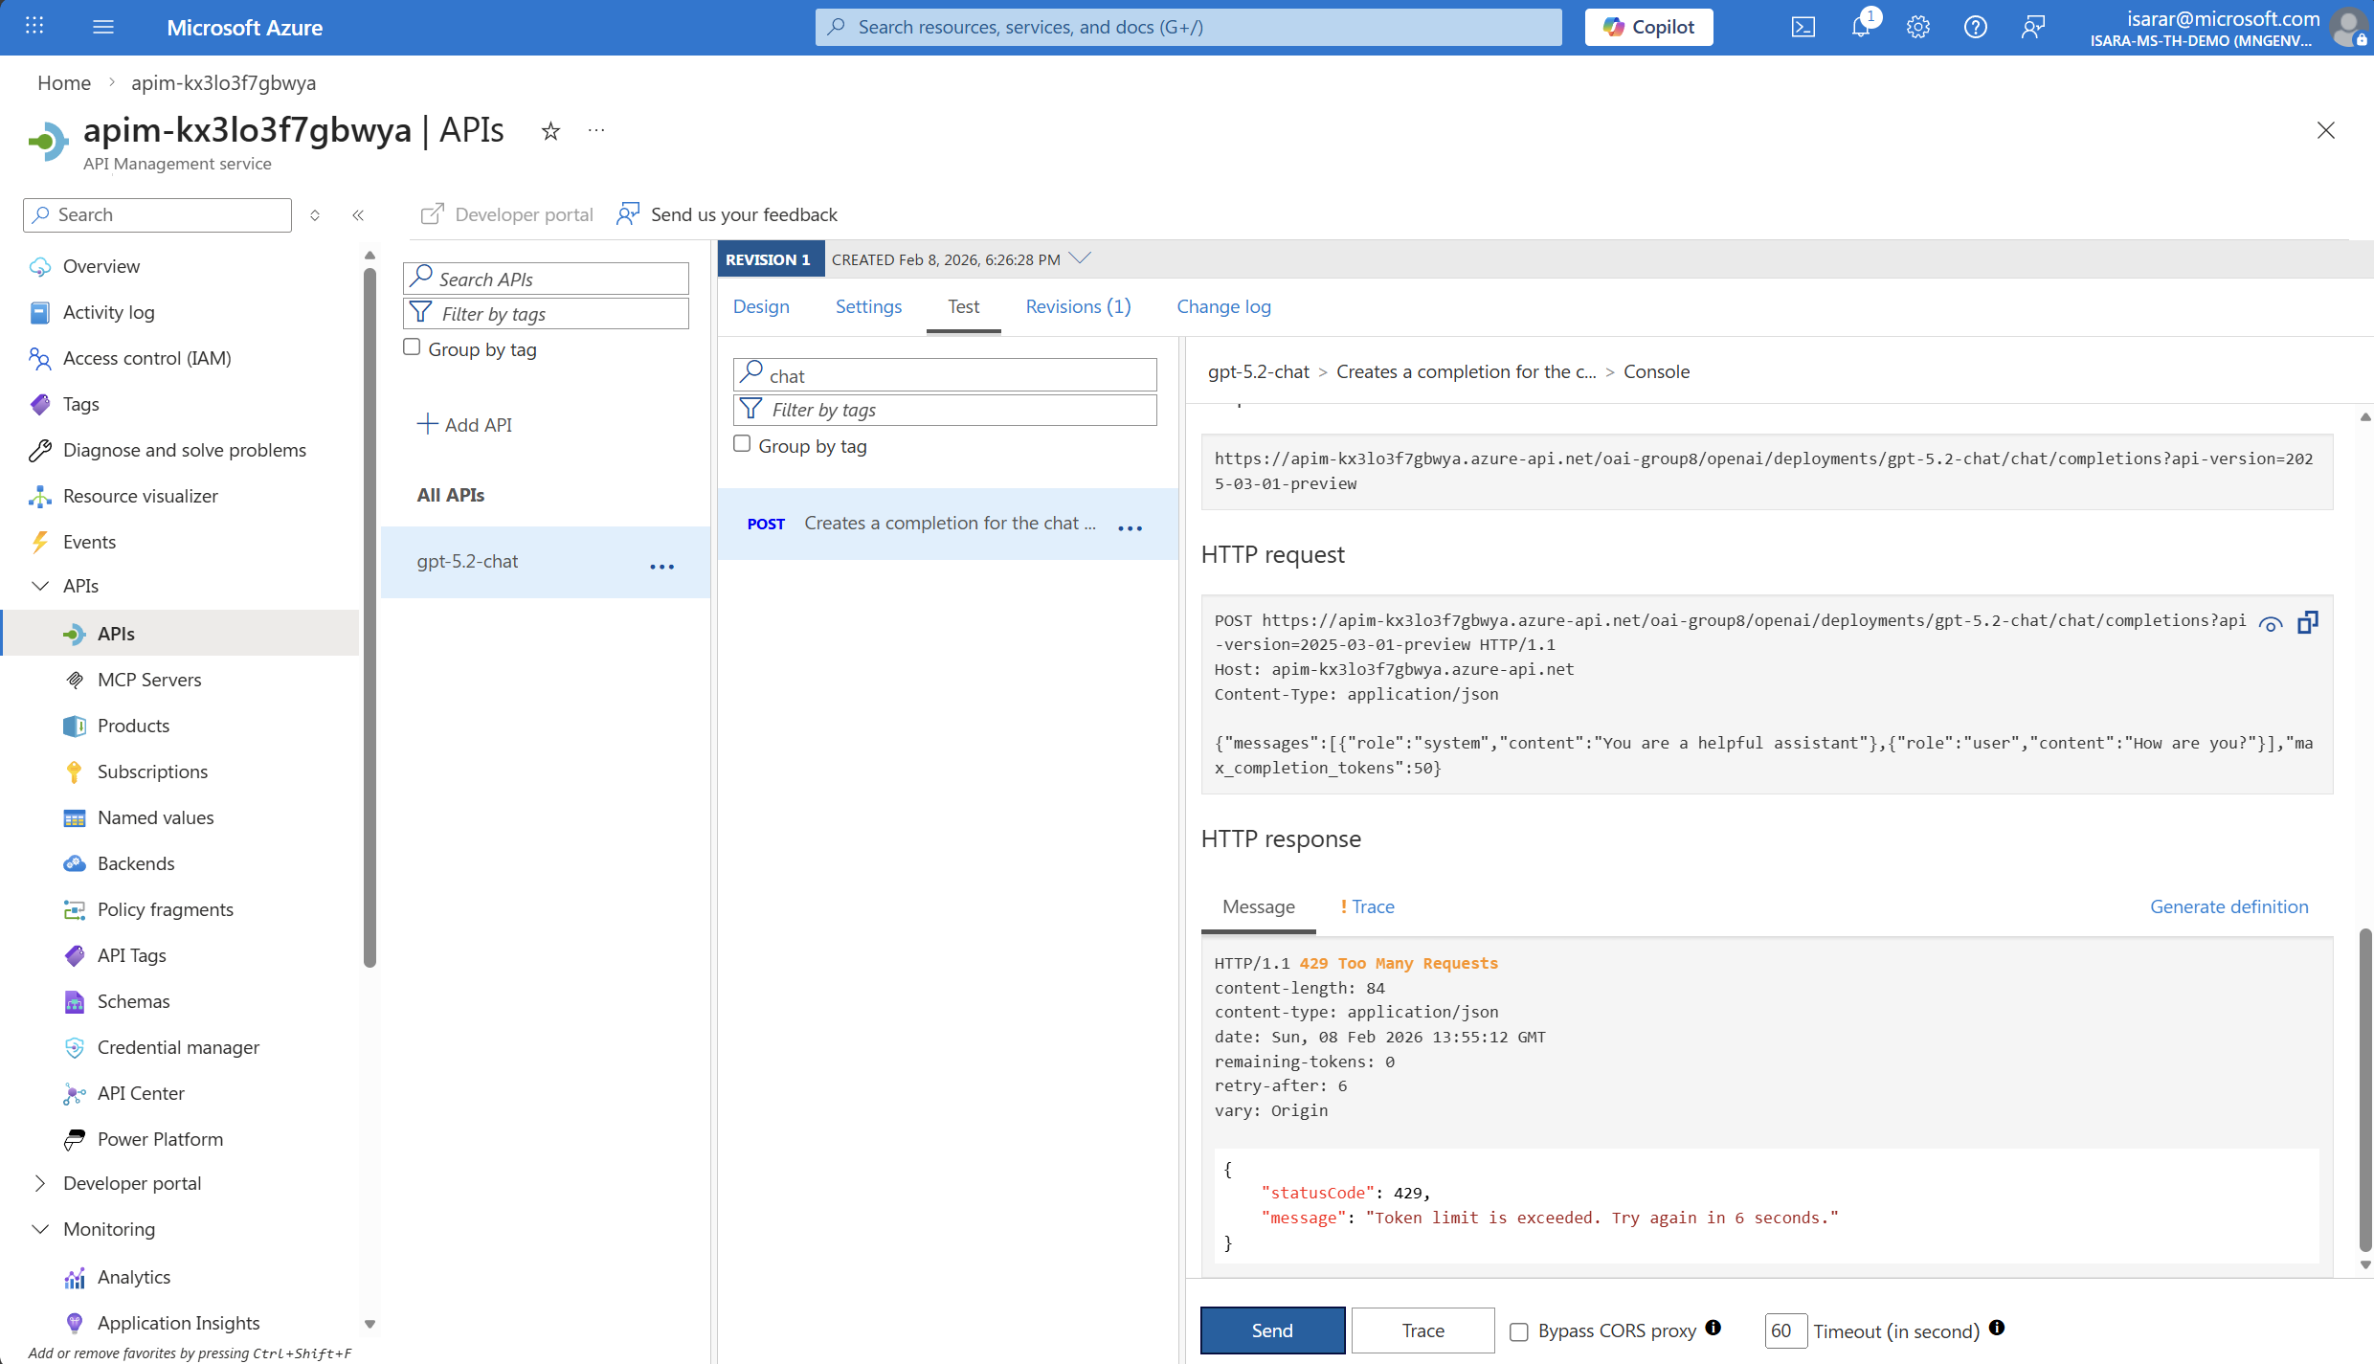Check the Bypass CORS proxy box
Image resolution: width=2374 pixels, height=1364 pixels.
[1519, 1331]
